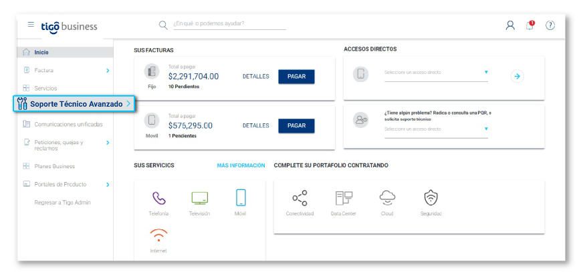581x274 pixels.
Task: Click the Comunicaciones unificadas sidebar icon
Action: click(x=26, y=124)
